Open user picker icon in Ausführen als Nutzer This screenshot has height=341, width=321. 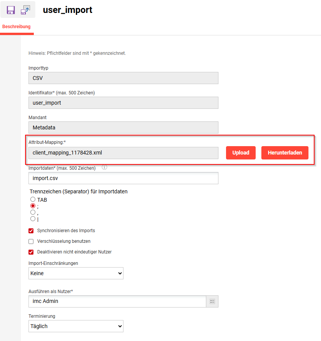point(212,301)
